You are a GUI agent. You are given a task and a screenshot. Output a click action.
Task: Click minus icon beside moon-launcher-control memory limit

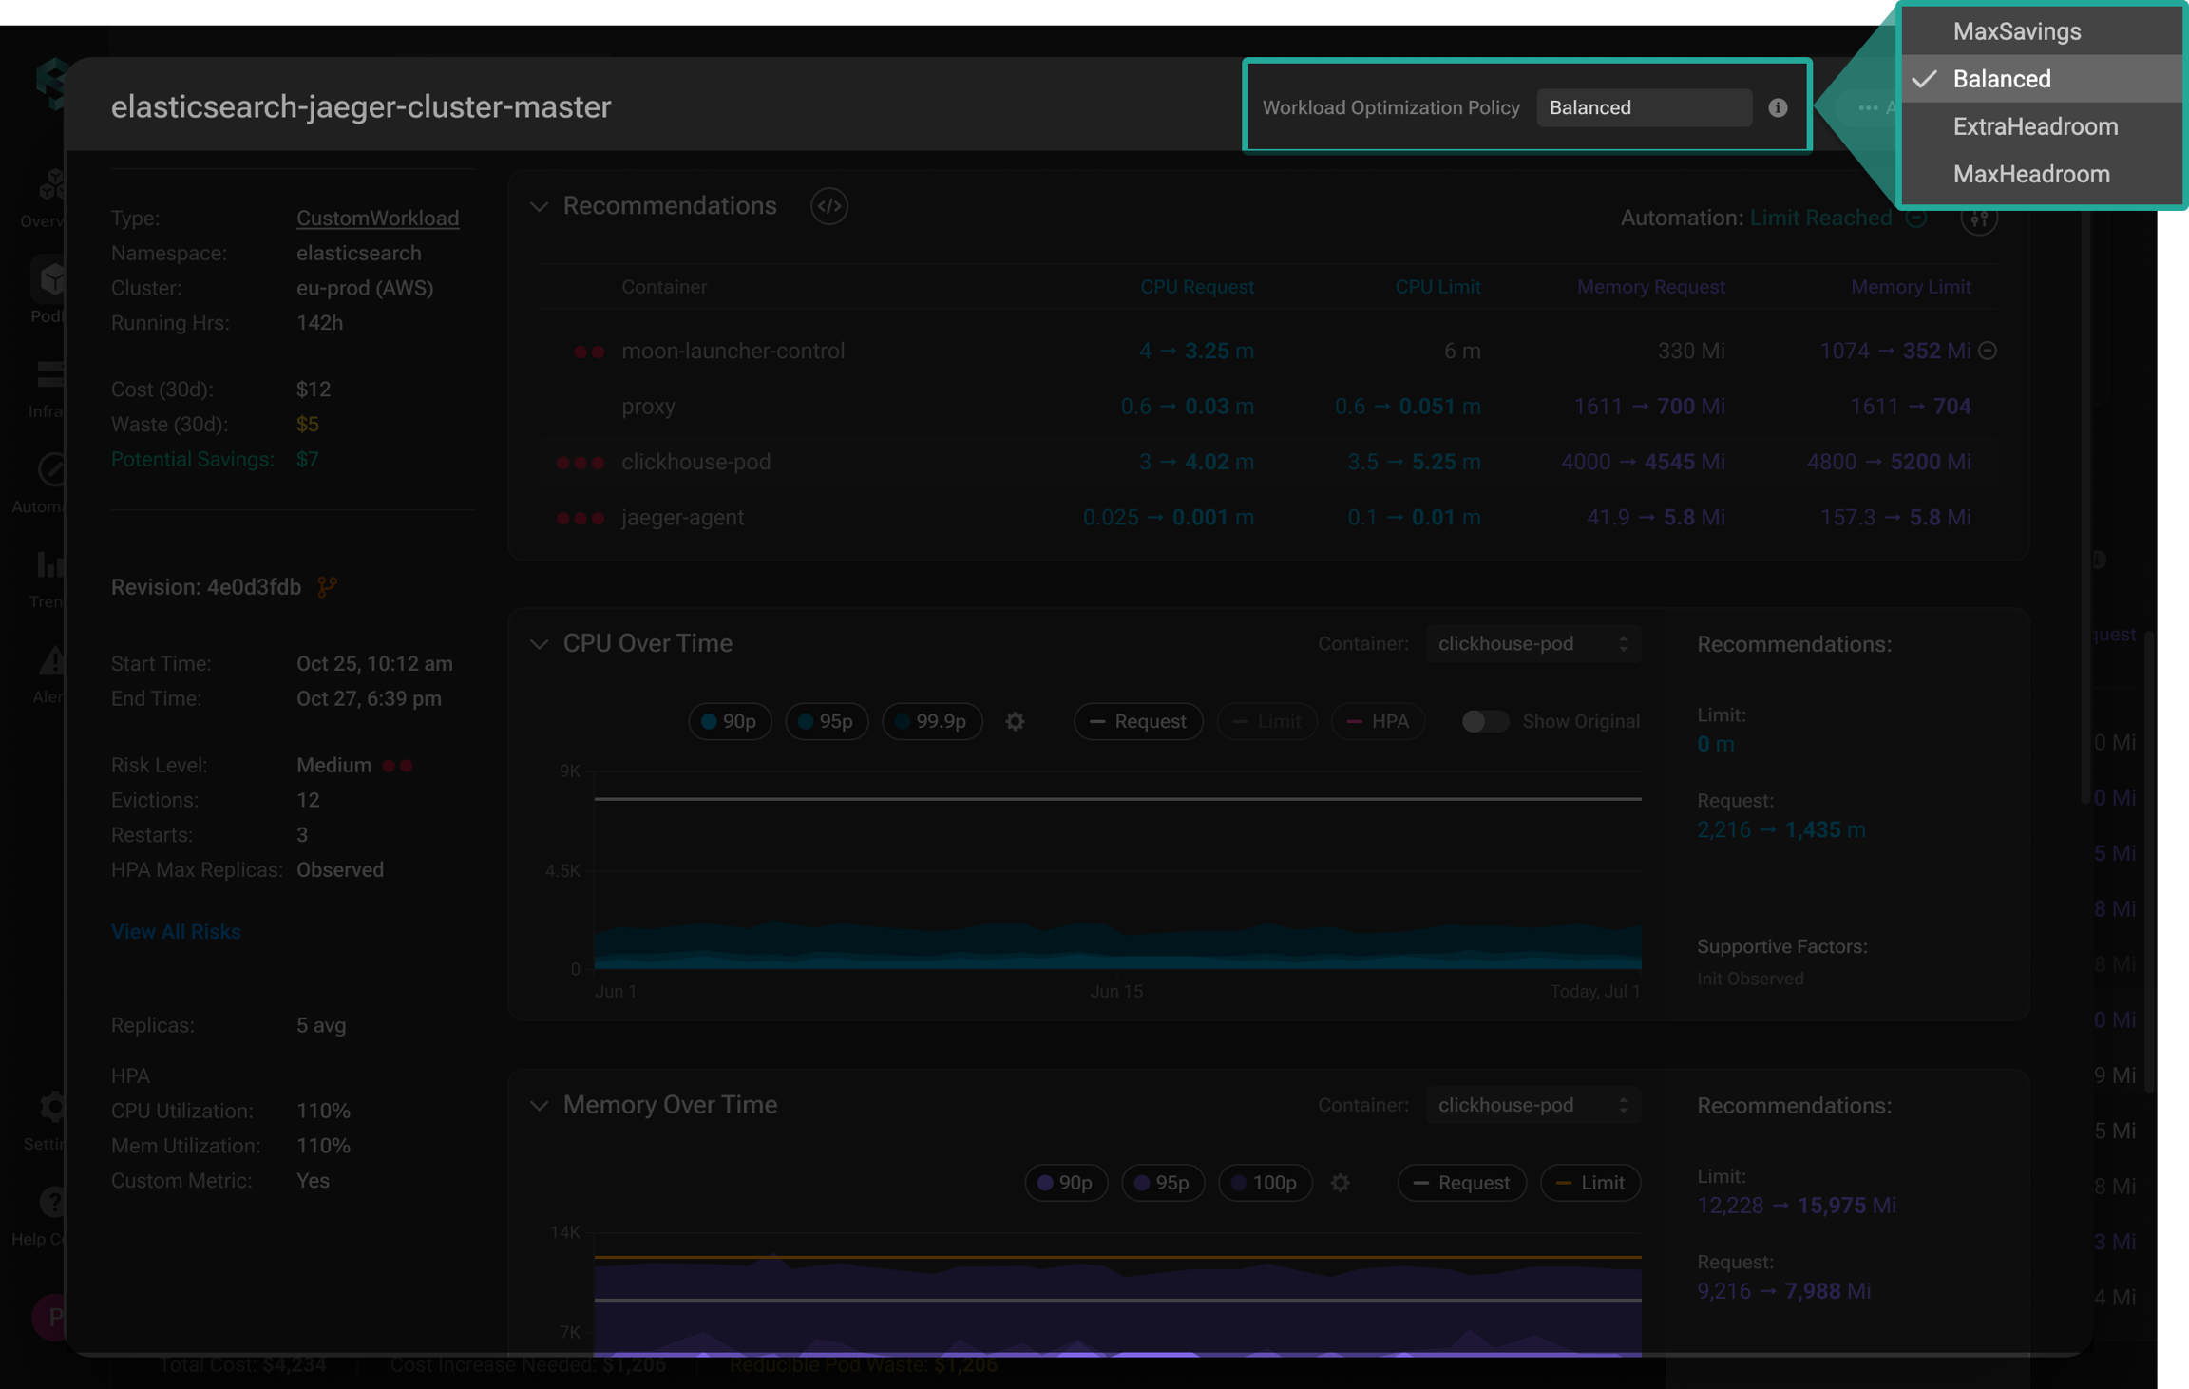pos(1988,351)
